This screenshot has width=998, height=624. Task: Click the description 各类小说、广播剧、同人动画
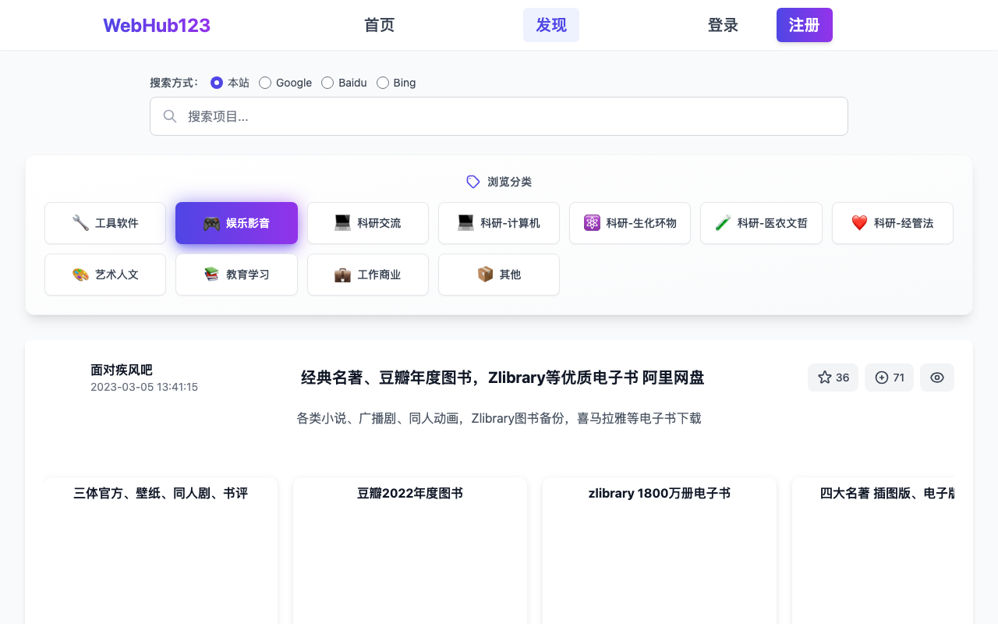499,418
